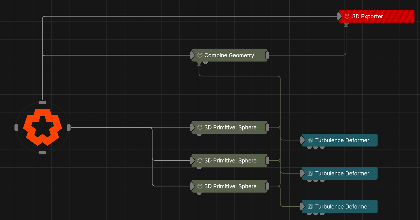
Task: Click the top output port of the star node
Action: point(42,102)
